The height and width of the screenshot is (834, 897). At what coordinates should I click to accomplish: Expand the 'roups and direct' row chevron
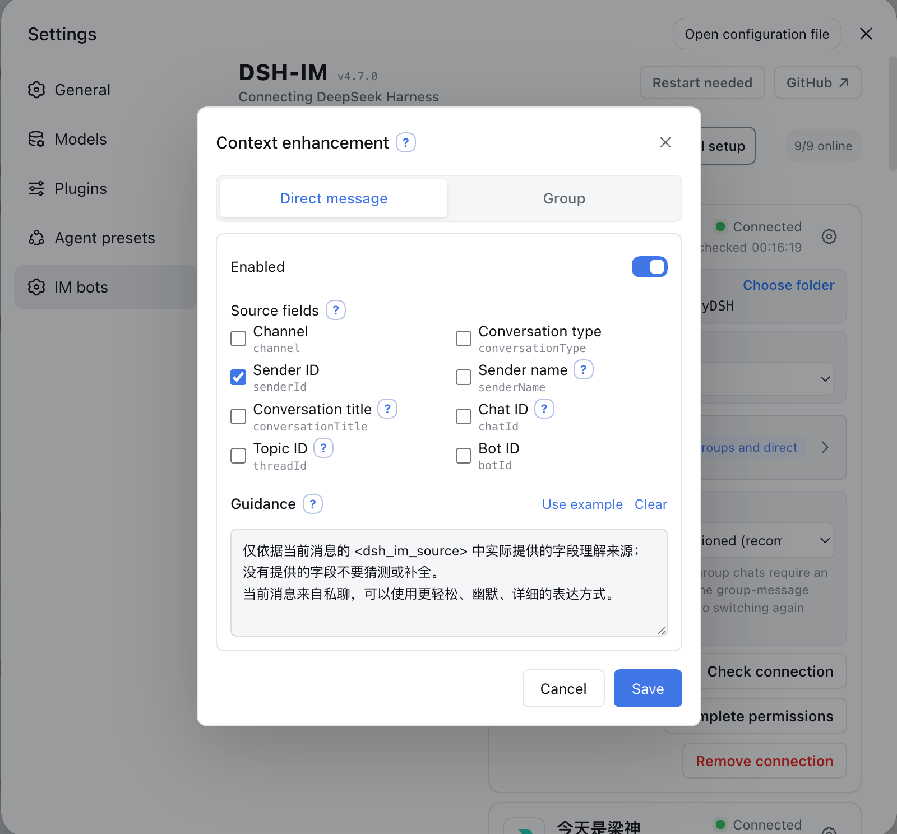825,447
